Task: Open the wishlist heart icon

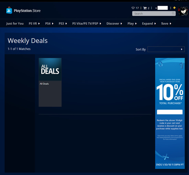Action: [x=133, y=8]
